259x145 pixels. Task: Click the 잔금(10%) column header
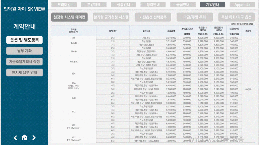(234, 29)
